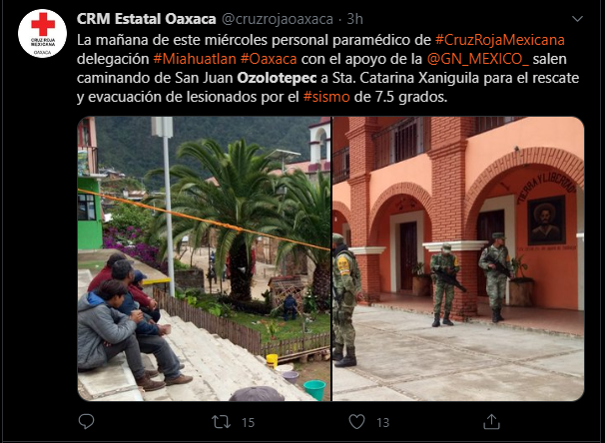This screenshot has width=605, height=443.
Task: View the photo of men sitting on steps
Action: coord(204,258)
